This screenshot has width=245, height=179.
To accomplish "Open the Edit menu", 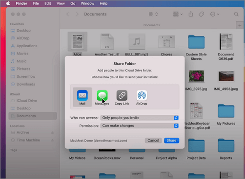I will 48,3.
